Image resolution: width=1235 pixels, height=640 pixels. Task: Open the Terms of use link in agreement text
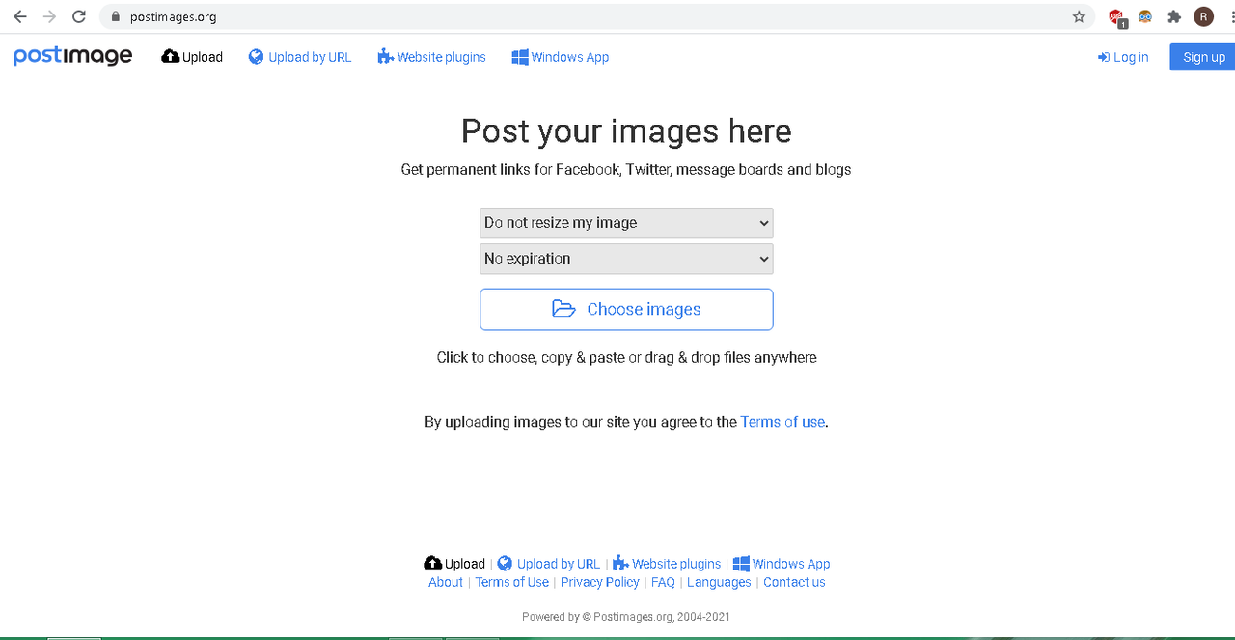pyautogui.click(x=782, y=422)
